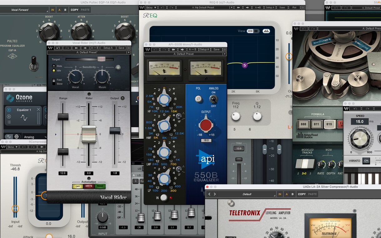
Task: Click the polarity invert button on API-550B
Action: (x=198, y=99)
